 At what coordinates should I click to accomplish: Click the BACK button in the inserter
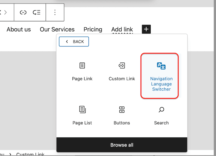[x=74, y=41]
